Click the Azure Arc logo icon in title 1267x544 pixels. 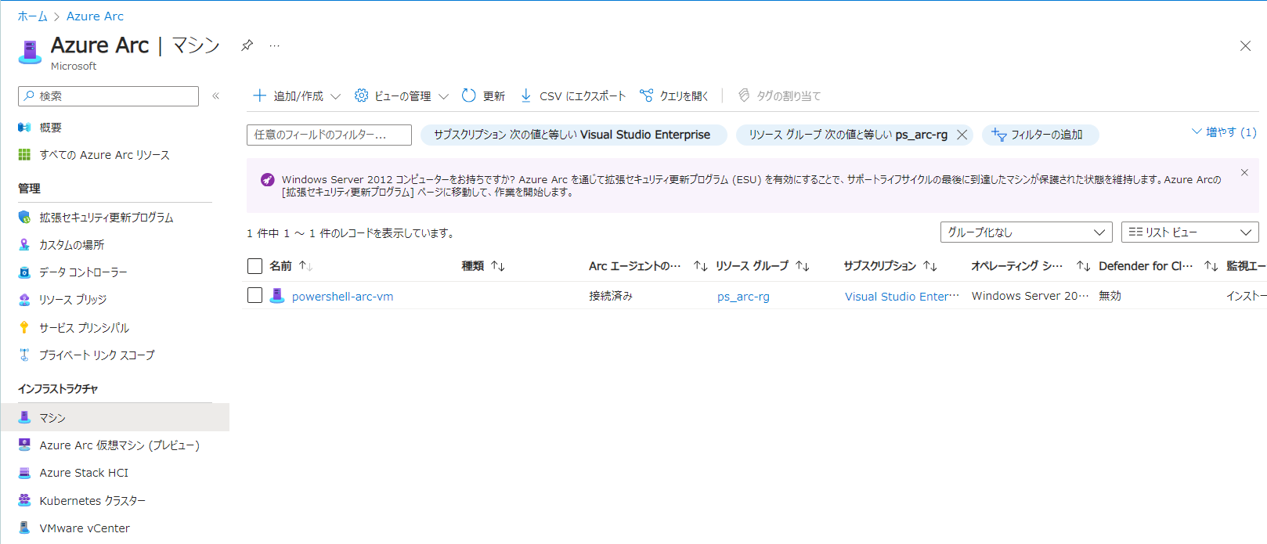coord(30,52)
